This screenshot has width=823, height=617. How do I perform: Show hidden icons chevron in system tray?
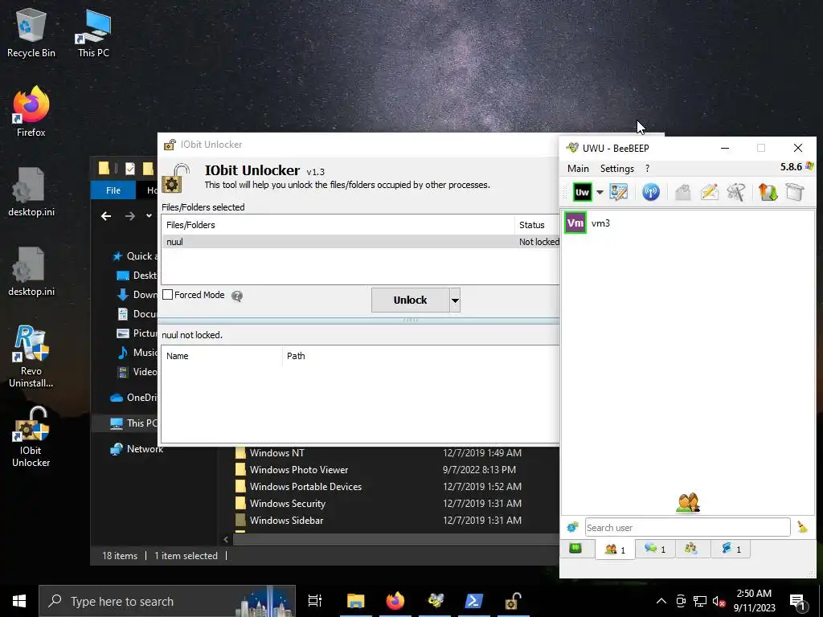pyautogui.click(x=661, y=601)
